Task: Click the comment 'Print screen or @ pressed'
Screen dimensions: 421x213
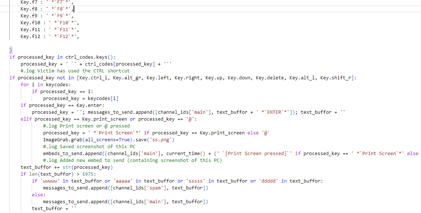Action: 95,126
